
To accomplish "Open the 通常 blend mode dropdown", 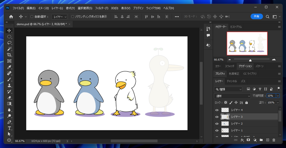I will [x=232, y=96].
